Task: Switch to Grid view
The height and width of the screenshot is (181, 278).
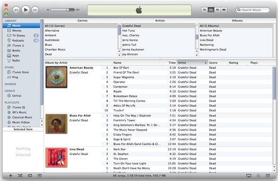Action: (218, 10)
